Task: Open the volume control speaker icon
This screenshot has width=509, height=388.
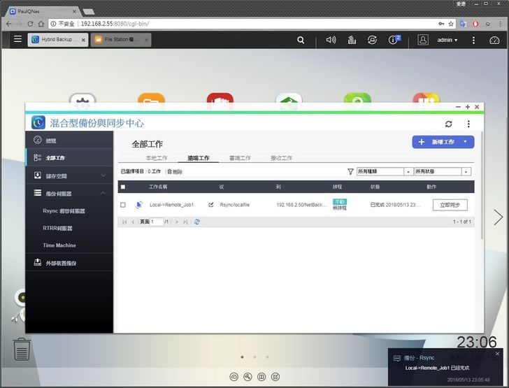Action: (331, 40)
